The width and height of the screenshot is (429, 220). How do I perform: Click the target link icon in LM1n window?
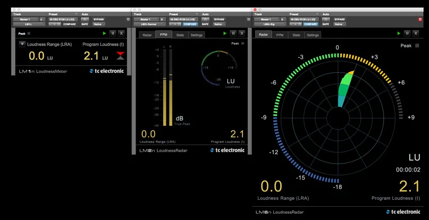click(128, 20)
